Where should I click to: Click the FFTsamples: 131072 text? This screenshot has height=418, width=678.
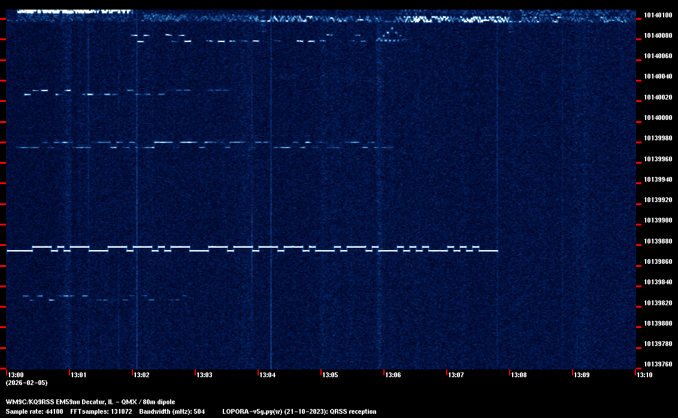click(101, 411)
